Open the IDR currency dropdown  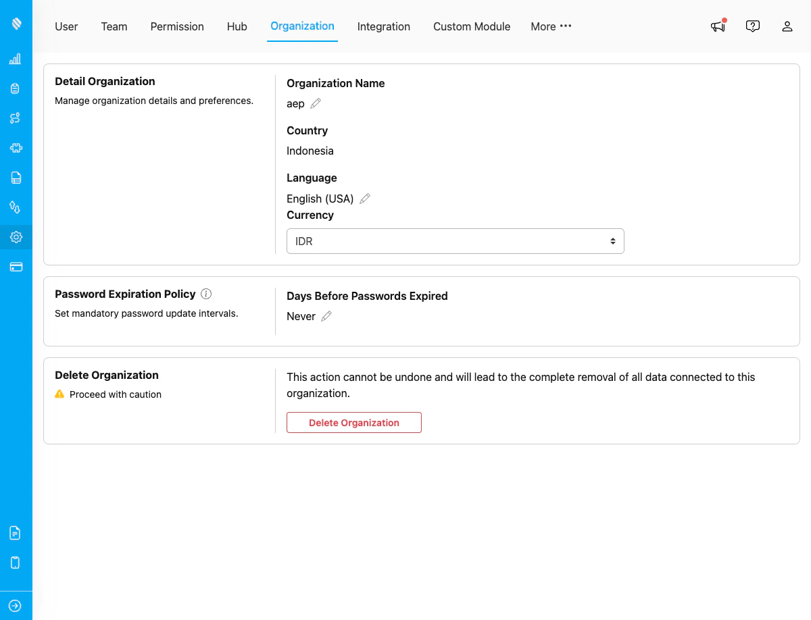point(456,241)
